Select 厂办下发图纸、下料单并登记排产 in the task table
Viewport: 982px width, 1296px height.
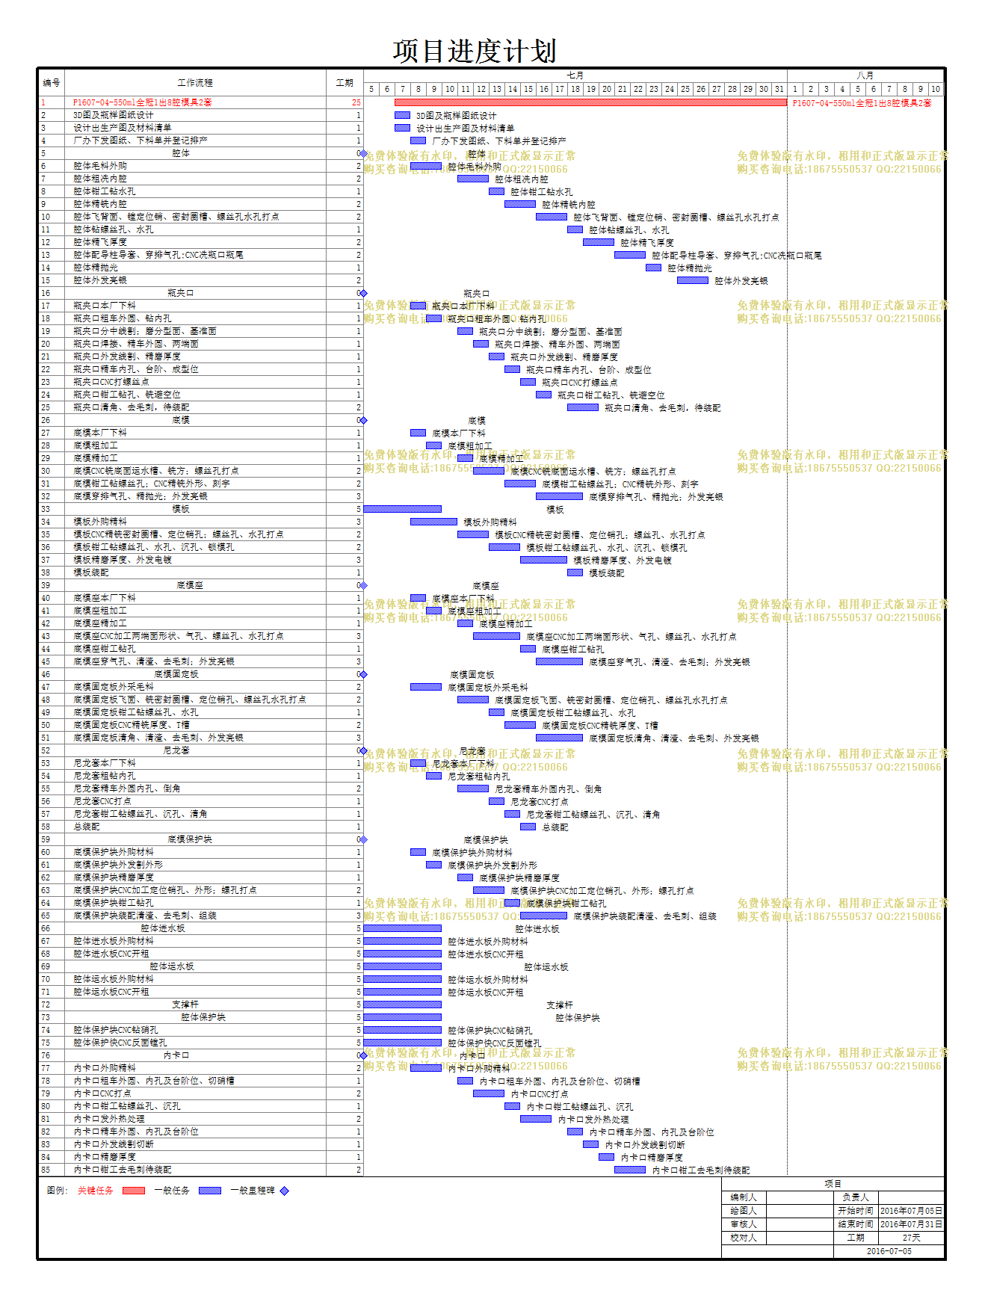tap(140, 141)
